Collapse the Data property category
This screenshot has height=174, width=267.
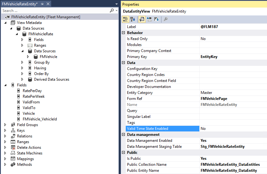click(124, 62)
